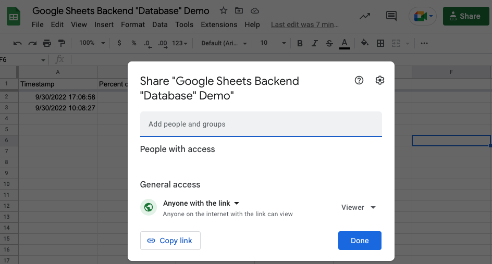Decrease decimal places
Screen dimensions: 492x264
(x=148, y=44)
